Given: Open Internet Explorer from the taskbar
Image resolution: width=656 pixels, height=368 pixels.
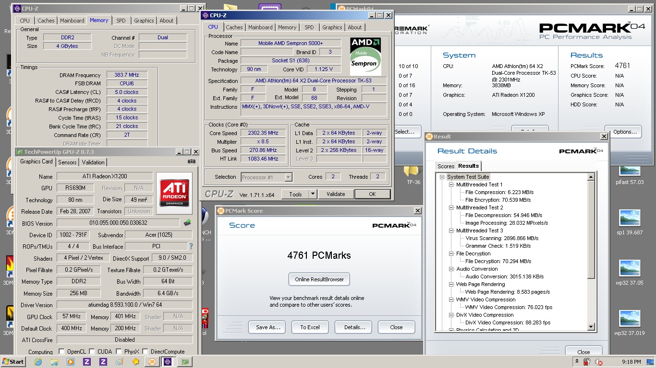Looking at the screenshot, I should (38, 362).
